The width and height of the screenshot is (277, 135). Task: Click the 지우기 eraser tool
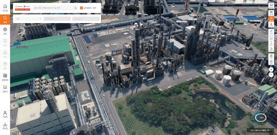click(271, 49)
